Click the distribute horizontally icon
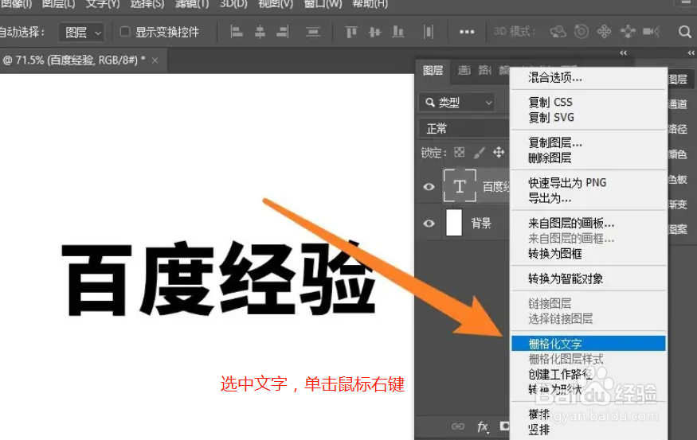 [x=429, y=32]
